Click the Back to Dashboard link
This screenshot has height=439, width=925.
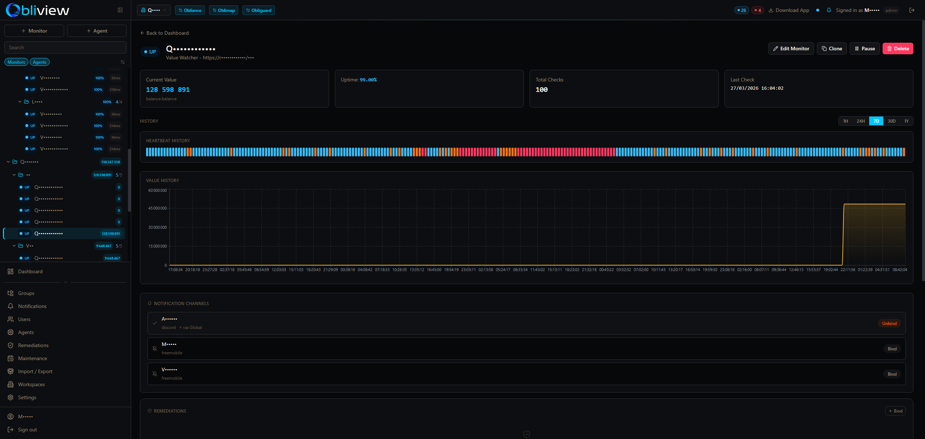(164, 33)
